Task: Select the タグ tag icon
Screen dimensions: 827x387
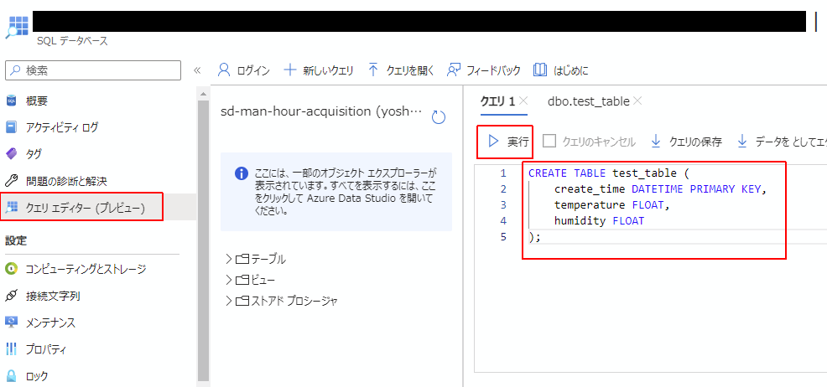Action: (x=11, y=154)
